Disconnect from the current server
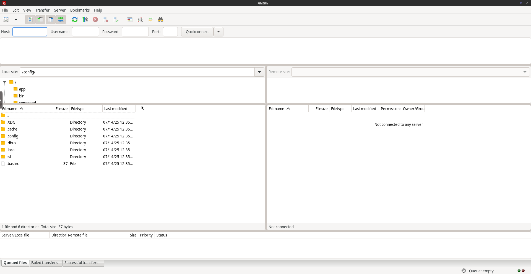Viewport: 531px width, 274px height. (106, 20)
